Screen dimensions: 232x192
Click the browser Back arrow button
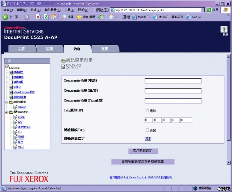(5, 17)
